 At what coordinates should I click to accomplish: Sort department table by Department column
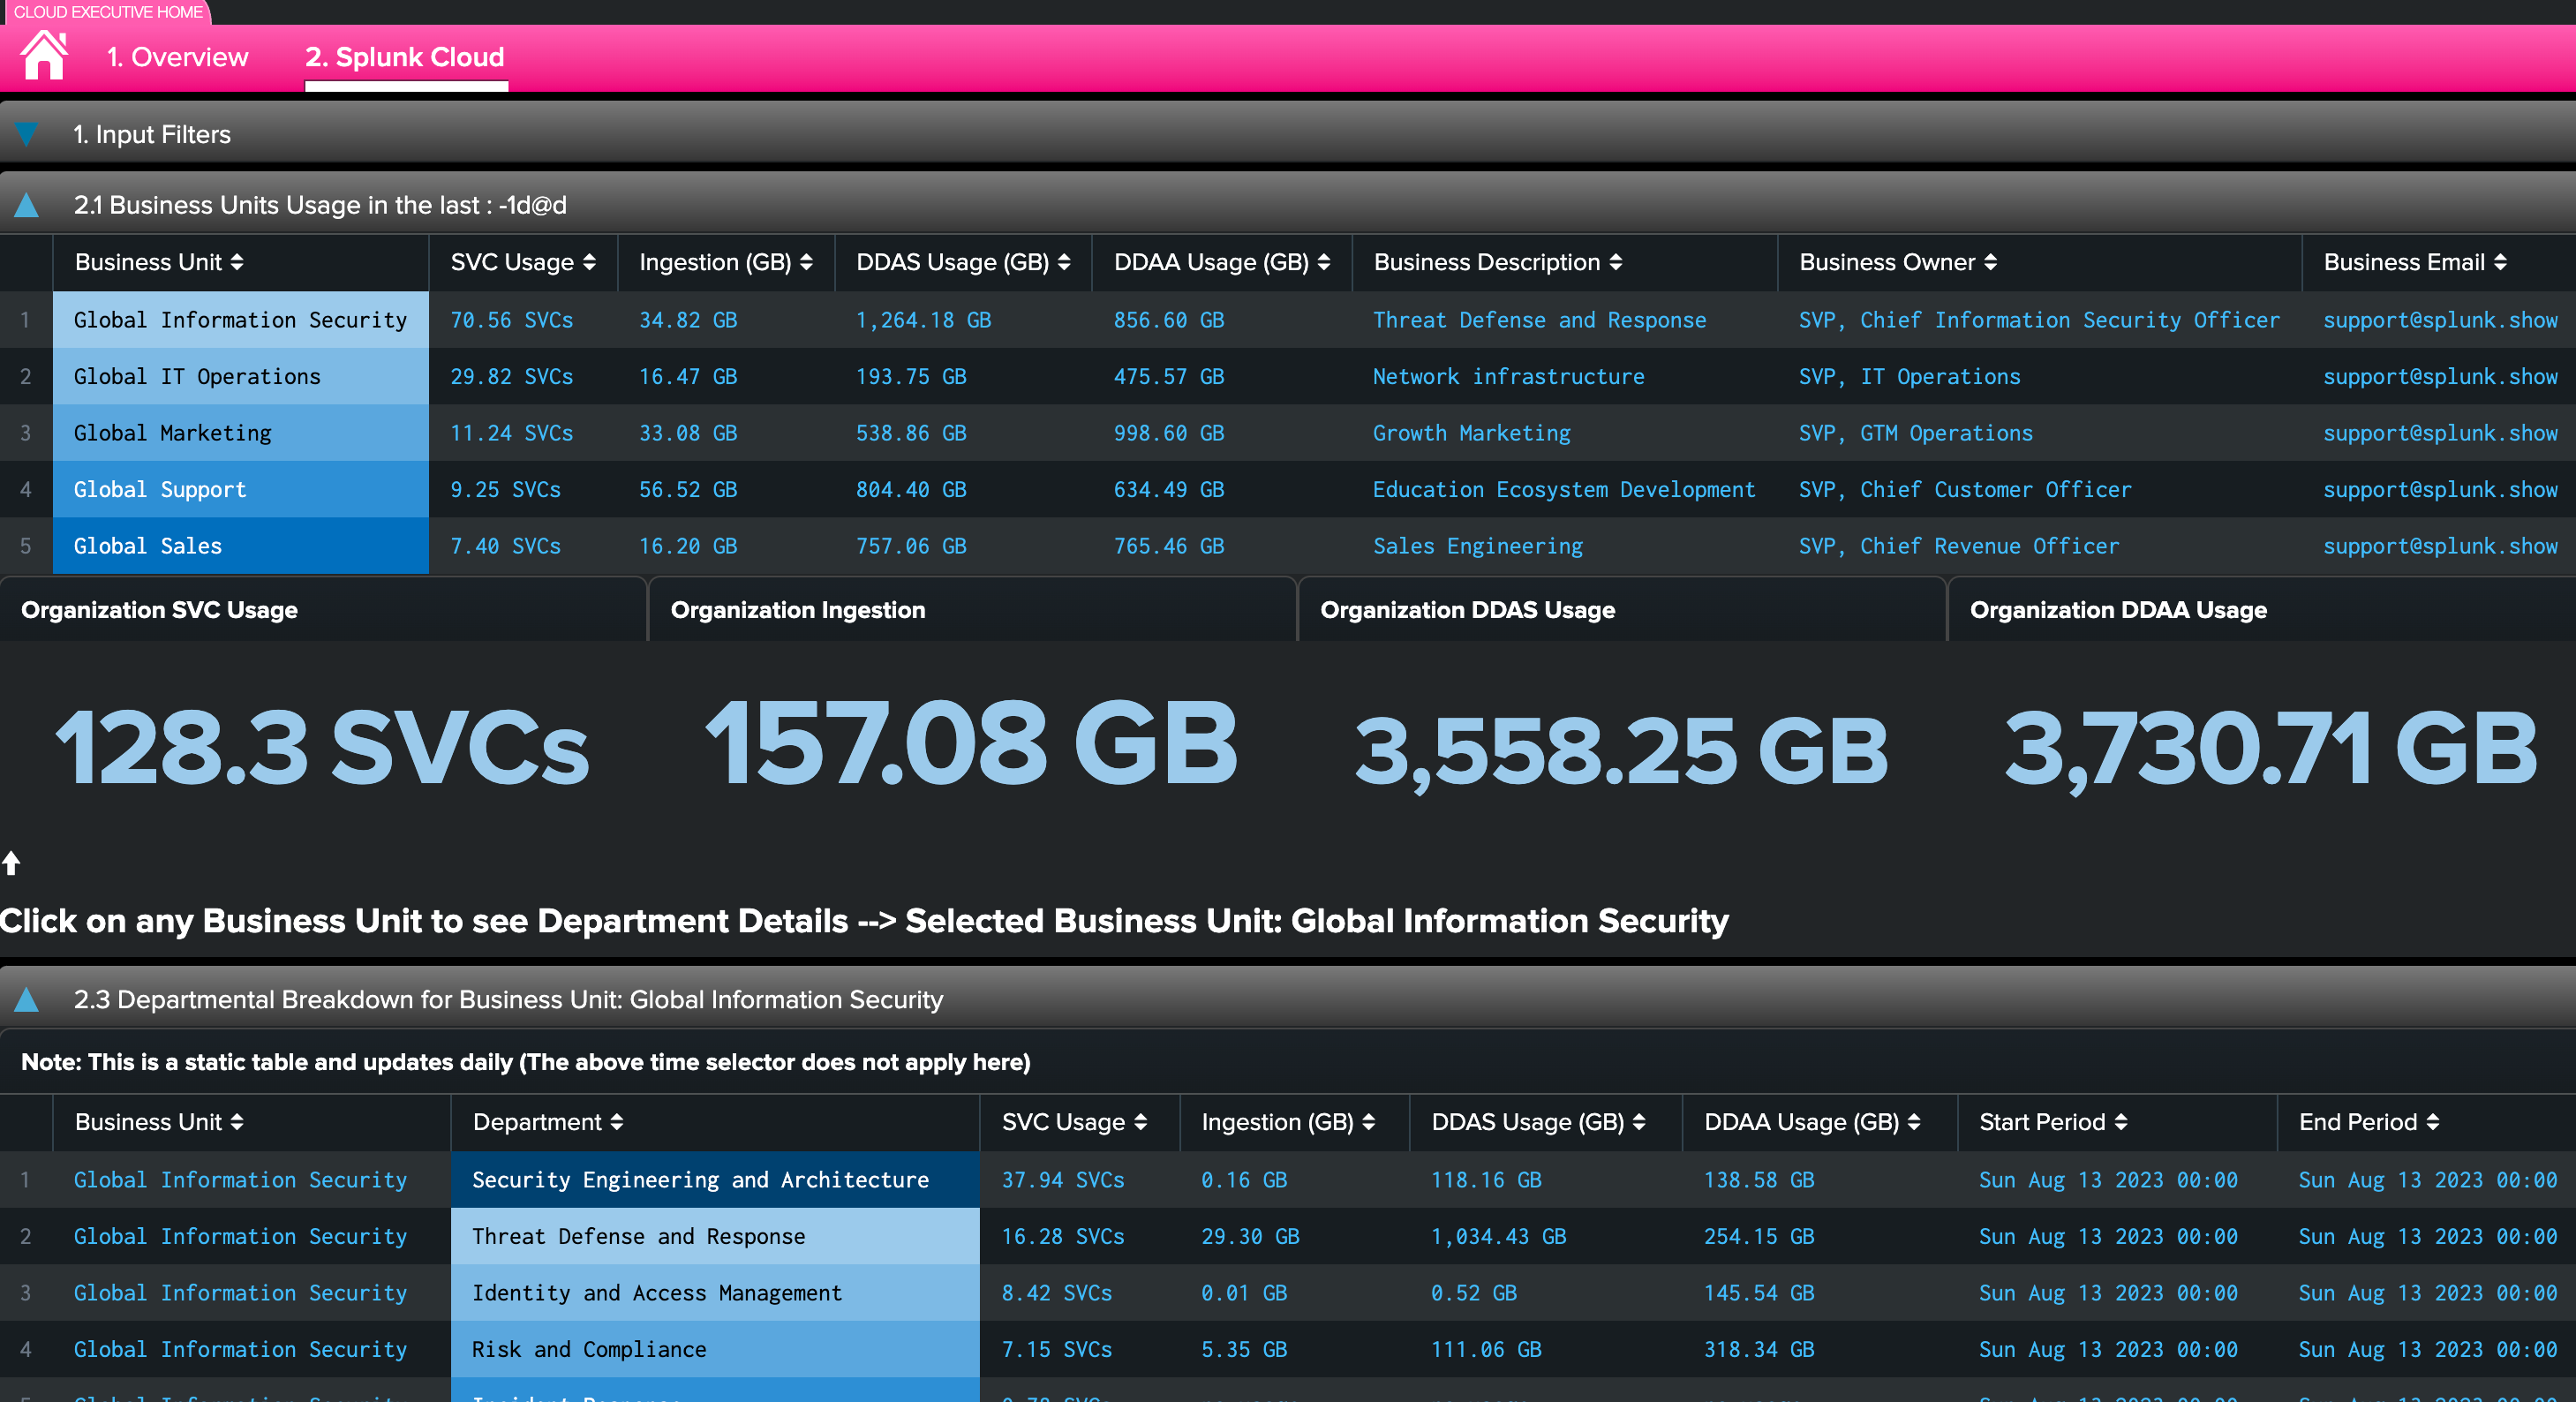click(548, 1122)
